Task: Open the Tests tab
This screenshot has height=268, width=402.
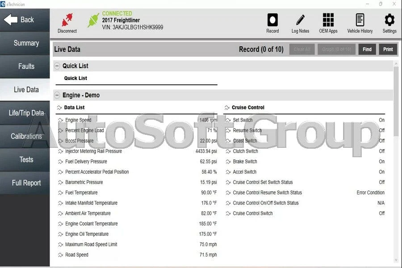Action: click(x=25, y=159)
